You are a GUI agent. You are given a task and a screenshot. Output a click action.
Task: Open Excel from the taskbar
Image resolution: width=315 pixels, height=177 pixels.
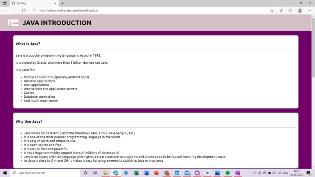click(x=136, y=173)
